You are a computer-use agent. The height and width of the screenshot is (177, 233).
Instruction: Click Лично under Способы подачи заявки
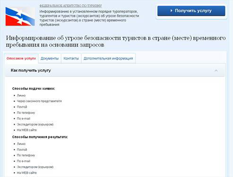[x=21, y=95]
